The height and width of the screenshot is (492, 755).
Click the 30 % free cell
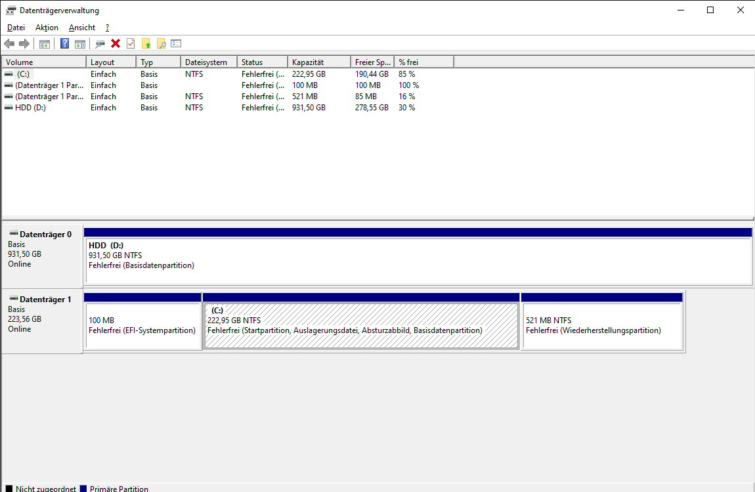(x=407, y=108)
